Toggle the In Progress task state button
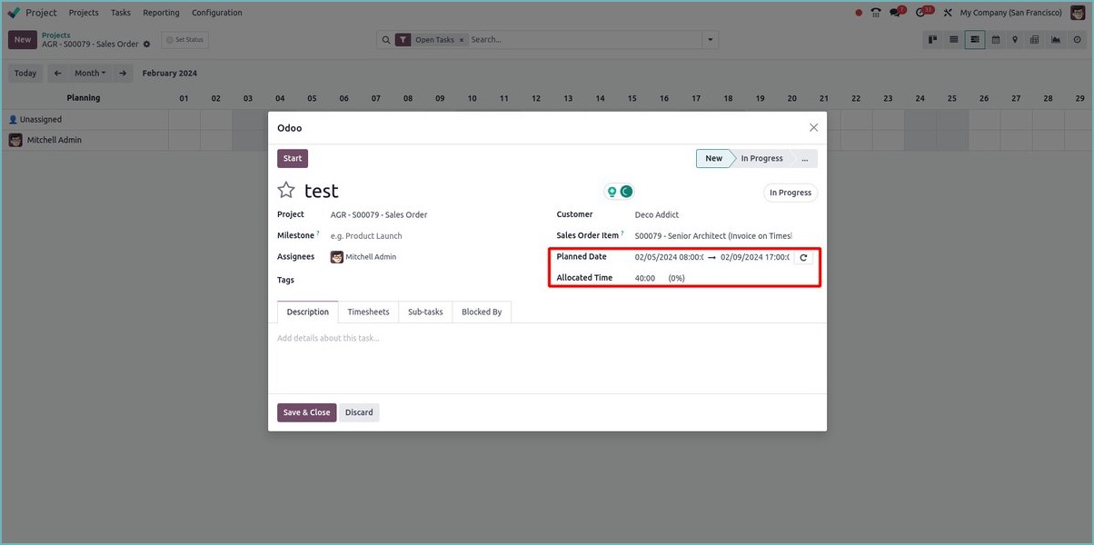The height and width of the screenshot is (545, 1094). click(790, 193)
